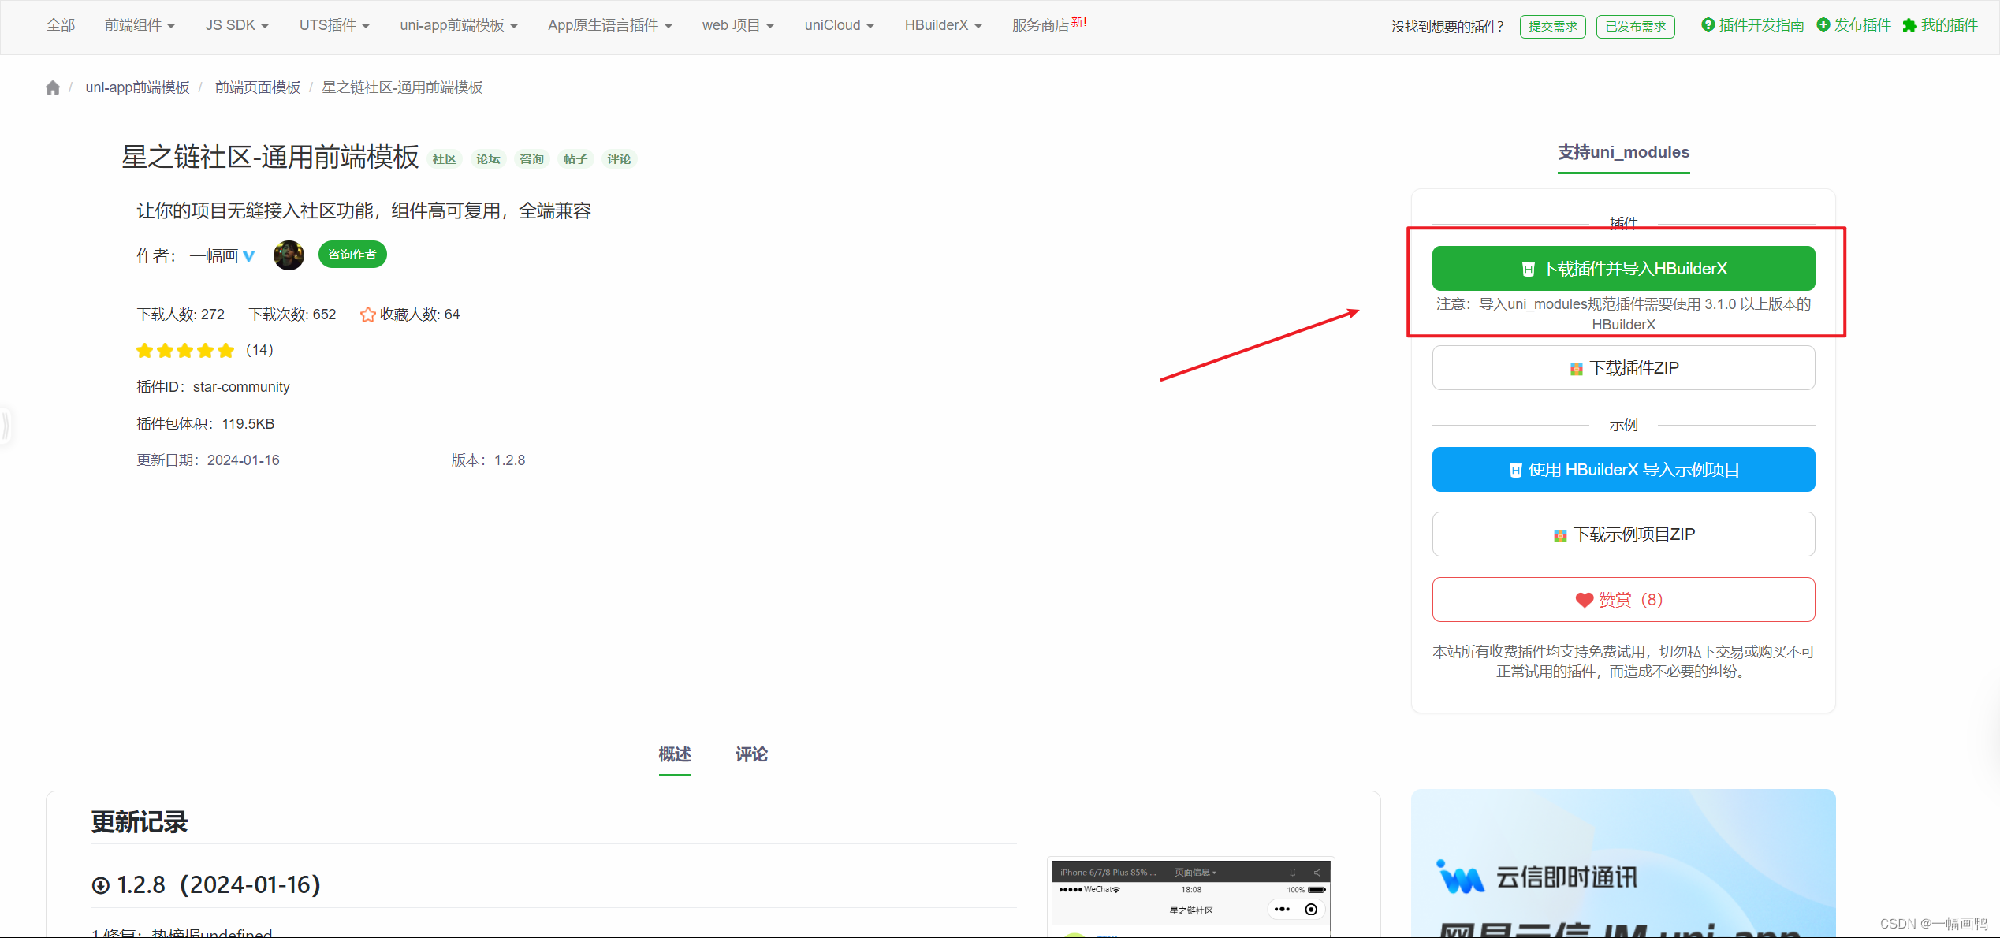The height and width of the screenshot is (938, 2000).
Task: Click the 帖子 tag
Action: pyautogui.click(x=575, y=159)
